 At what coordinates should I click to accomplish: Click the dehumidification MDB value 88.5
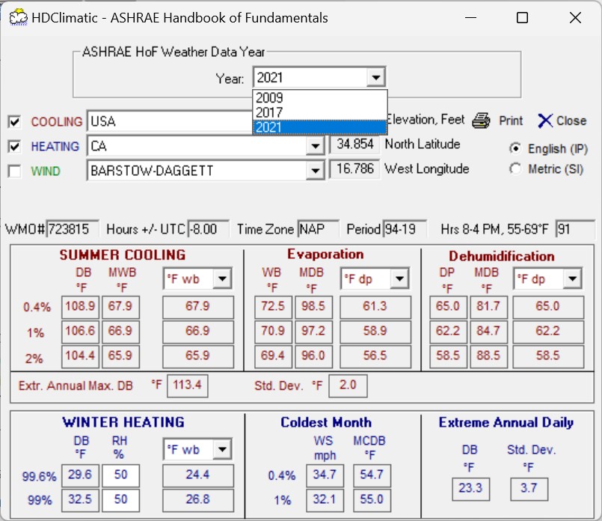[488, 356]
